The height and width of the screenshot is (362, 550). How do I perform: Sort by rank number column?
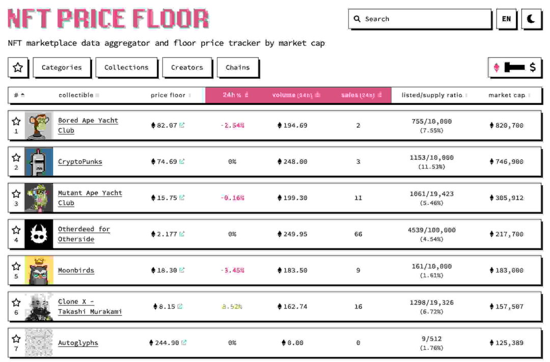[x=19, y=95]
